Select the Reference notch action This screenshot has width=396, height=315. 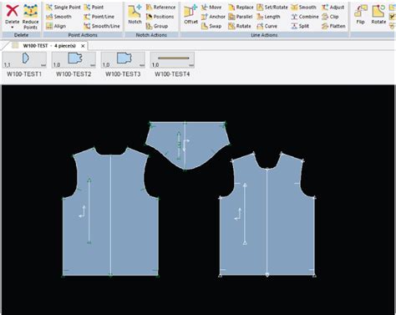160,8
